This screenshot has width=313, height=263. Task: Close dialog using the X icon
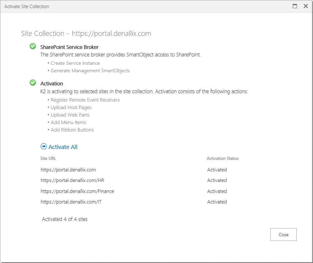coord(306,6)
